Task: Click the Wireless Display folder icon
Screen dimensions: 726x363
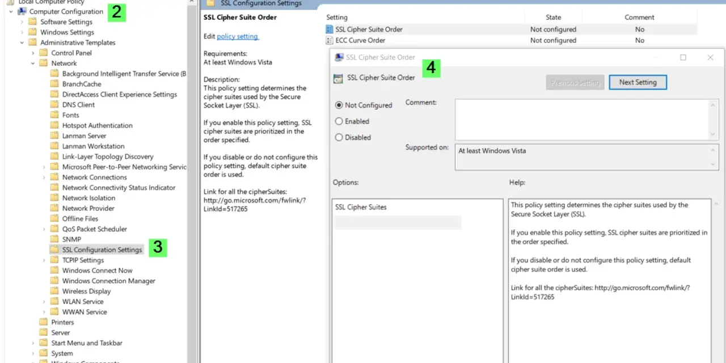Action: coord(54,291)
